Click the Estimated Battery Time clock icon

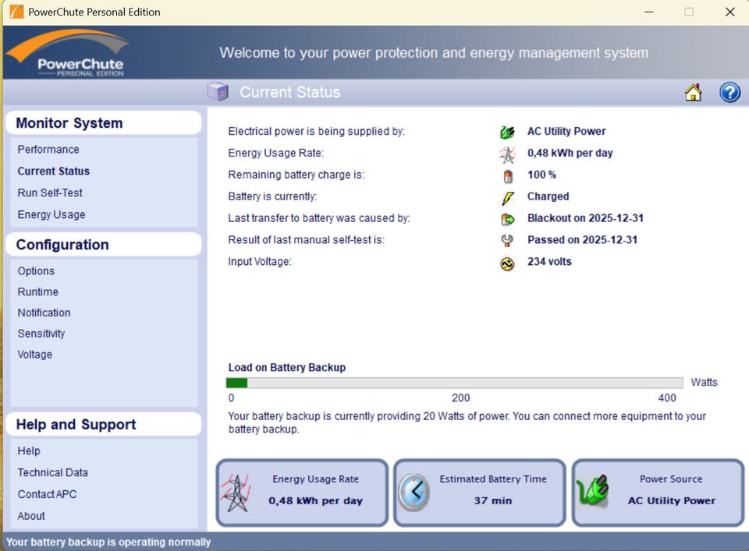414,492
